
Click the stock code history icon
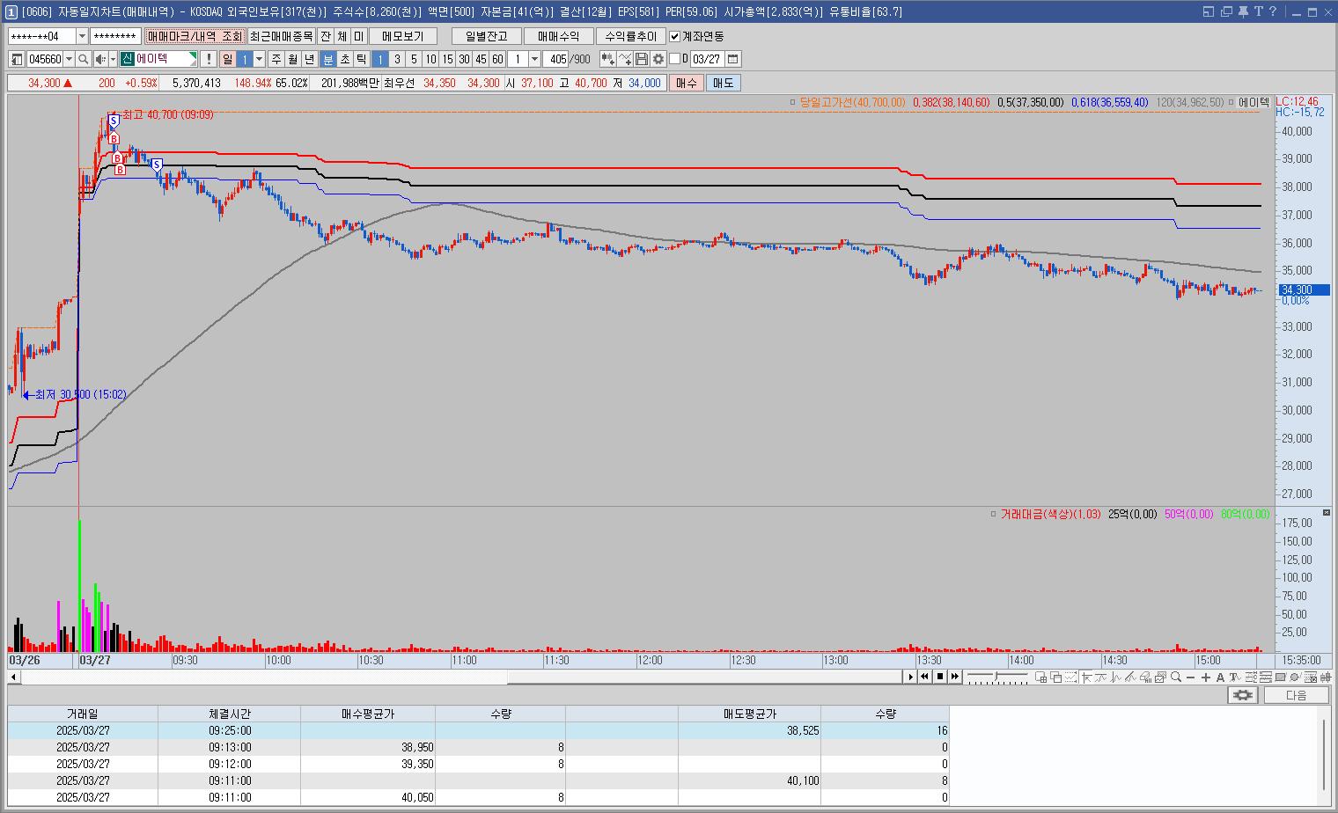[17, 59]
